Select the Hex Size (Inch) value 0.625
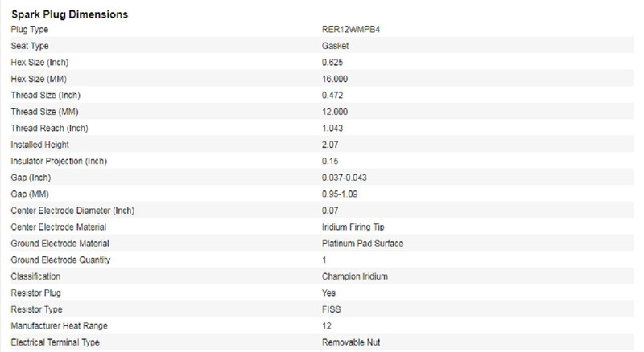This screenshot has width=644, height=352. (x=332, y=63)
